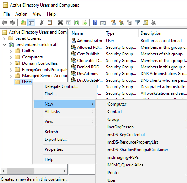Image resolution: width=187 pixels, height=183 pixels.
Task: Select User in New submenu
Action: (141, 180)
